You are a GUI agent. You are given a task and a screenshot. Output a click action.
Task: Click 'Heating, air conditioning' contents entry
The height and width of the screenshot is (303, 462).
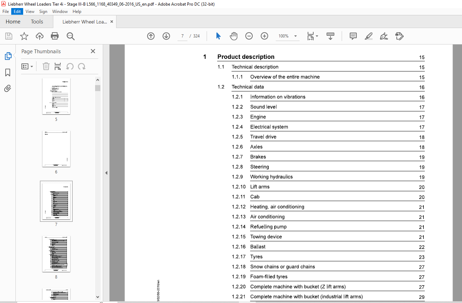(277, 207)
